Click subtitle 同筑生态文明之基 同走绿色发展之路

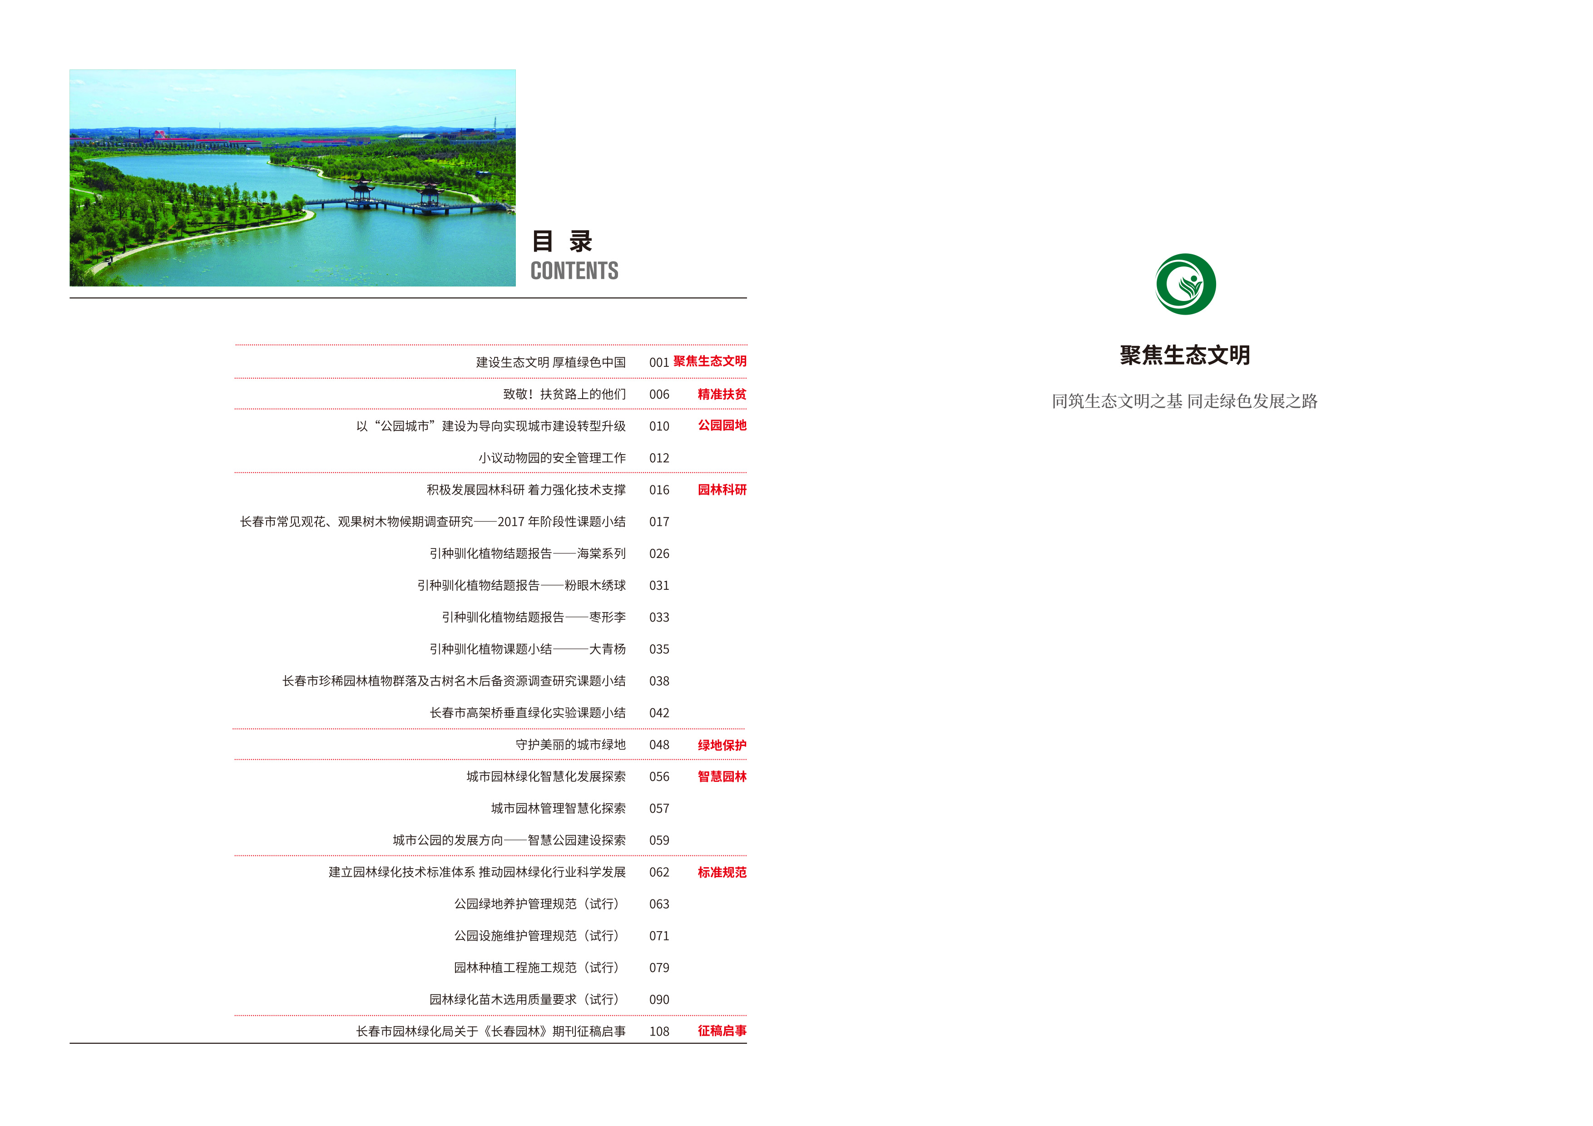[x=1184, y=401]
